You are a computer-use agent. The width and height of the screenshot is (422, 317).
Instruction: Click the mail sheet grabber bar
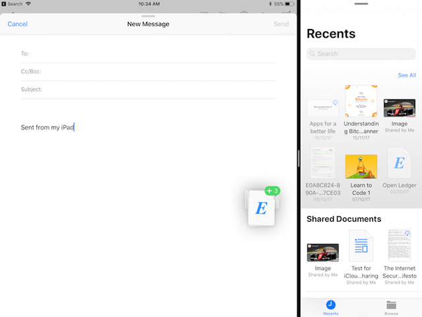pyautogui.click(x=148, y=16)
